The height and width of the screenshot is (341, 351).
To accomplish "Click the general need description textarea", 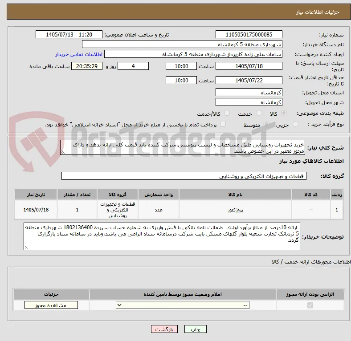I will pyautogui.click(x=183, y=148).
